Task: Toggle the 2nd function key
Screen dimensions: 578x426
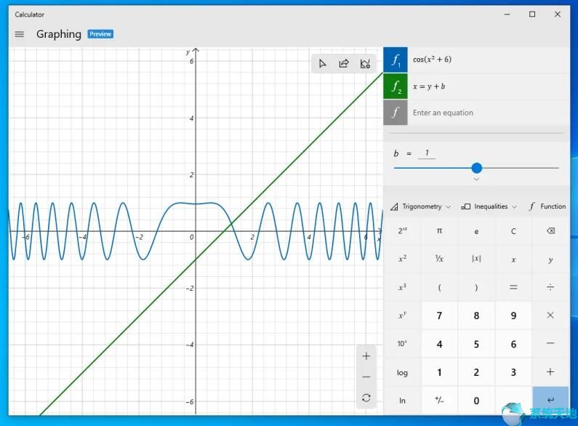Action: point(402,231)
